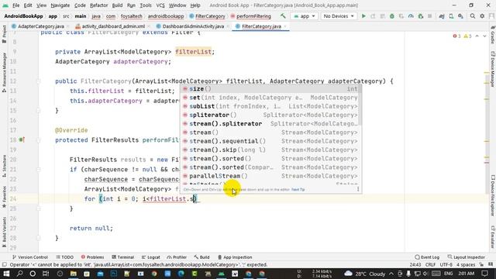Open the profiler gauge icon in toolbar

click(411, 16)
